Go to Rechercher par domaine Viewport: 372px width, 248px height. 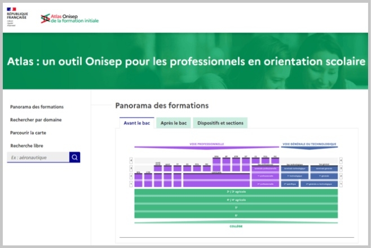pos(36,119)
